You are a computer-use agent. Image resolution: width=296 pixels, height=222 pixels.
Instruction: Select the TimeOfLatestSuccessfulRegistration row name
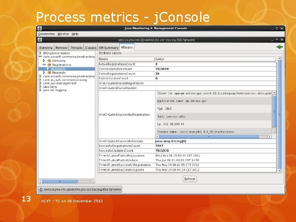pyautogui.click(x=125, y=165)
